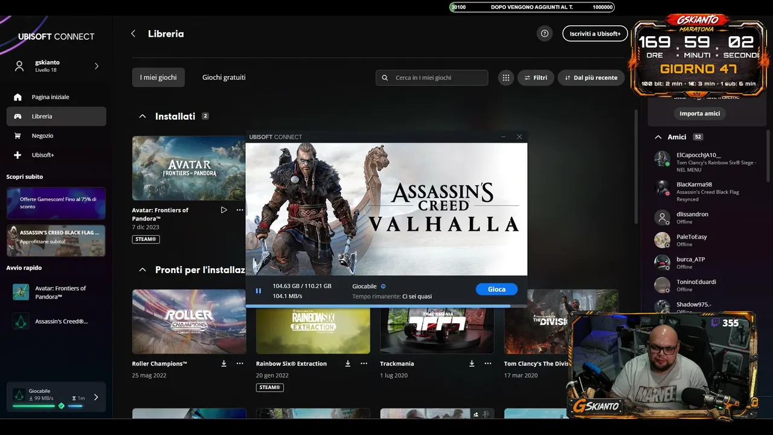
Task: Click the Gioca button for Valhalla
Action: [496, 289]
